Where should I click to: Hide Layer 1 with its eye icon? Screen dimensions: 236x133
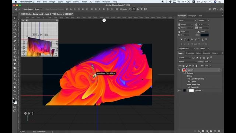(179, 70)
